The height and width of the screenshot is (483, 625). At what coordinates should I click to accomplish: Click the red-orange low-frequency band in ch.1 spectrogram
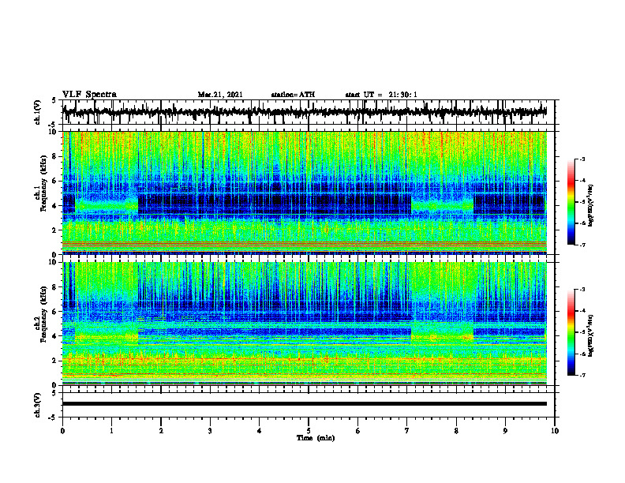pos(305,245)
